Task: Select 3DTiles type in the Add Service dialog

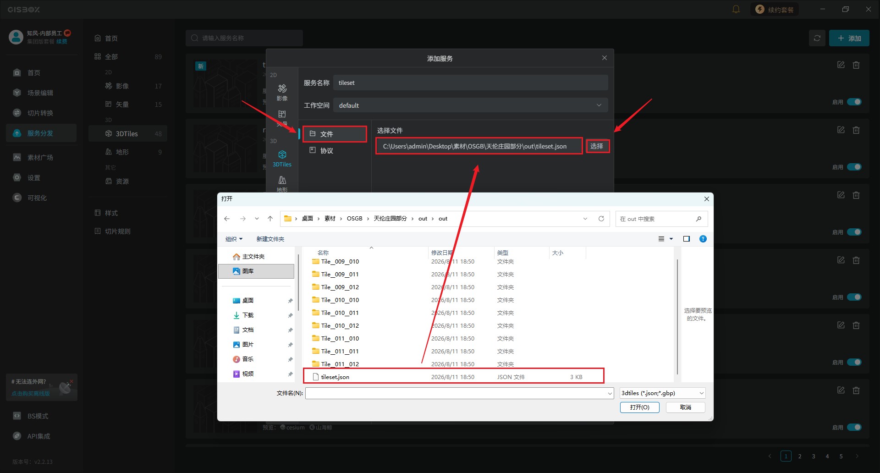Action: tap(282, 158)
